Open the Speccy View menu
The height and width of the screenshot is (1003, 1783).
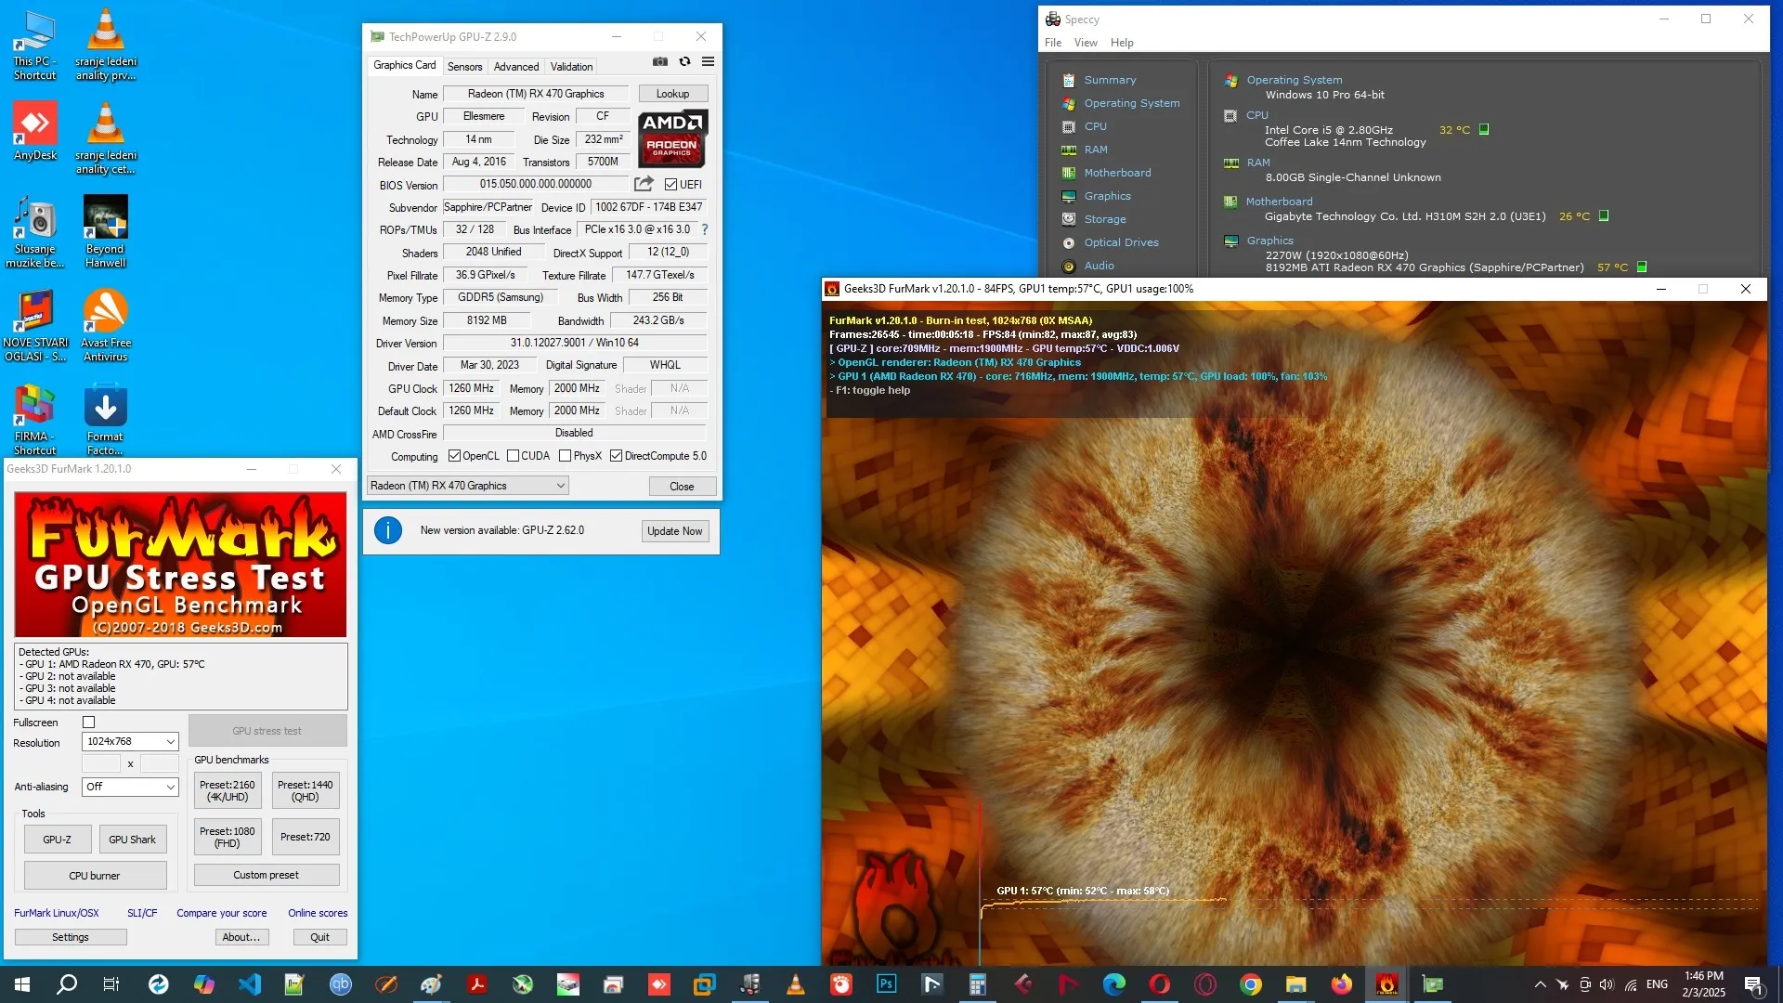[x=1086, y=43]
